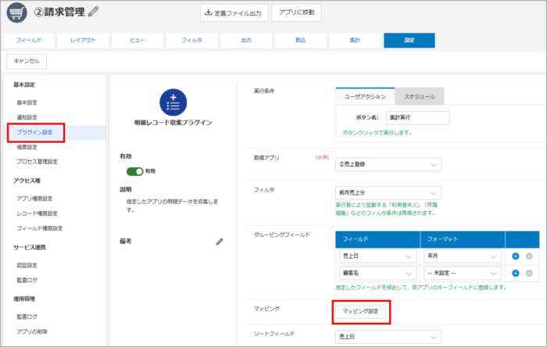This screenshot has width=547, height=347.
Task: Click the 明細レコード収集プラグイン round icon
Action: [x=173, y=102]
